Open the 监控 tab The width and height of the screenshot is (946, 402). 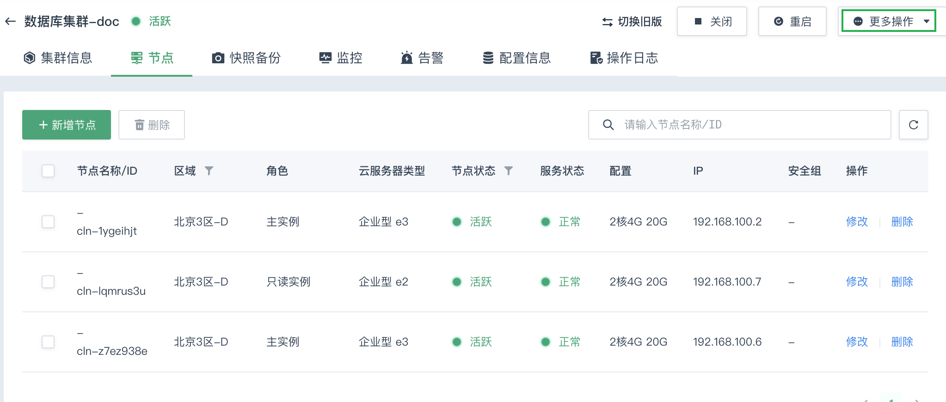click(341, 58)
